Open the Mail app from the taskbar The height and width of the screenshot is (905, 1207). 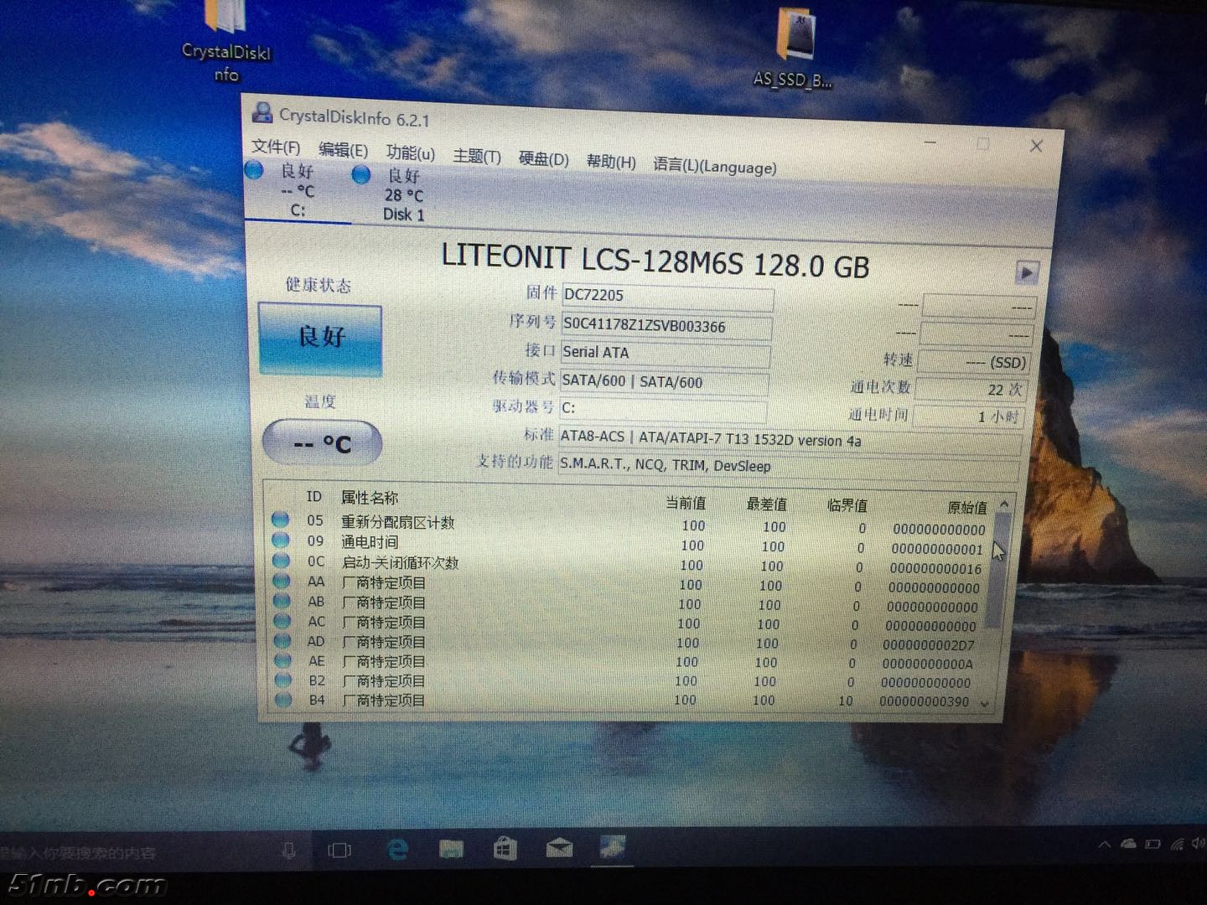[559, 849]
